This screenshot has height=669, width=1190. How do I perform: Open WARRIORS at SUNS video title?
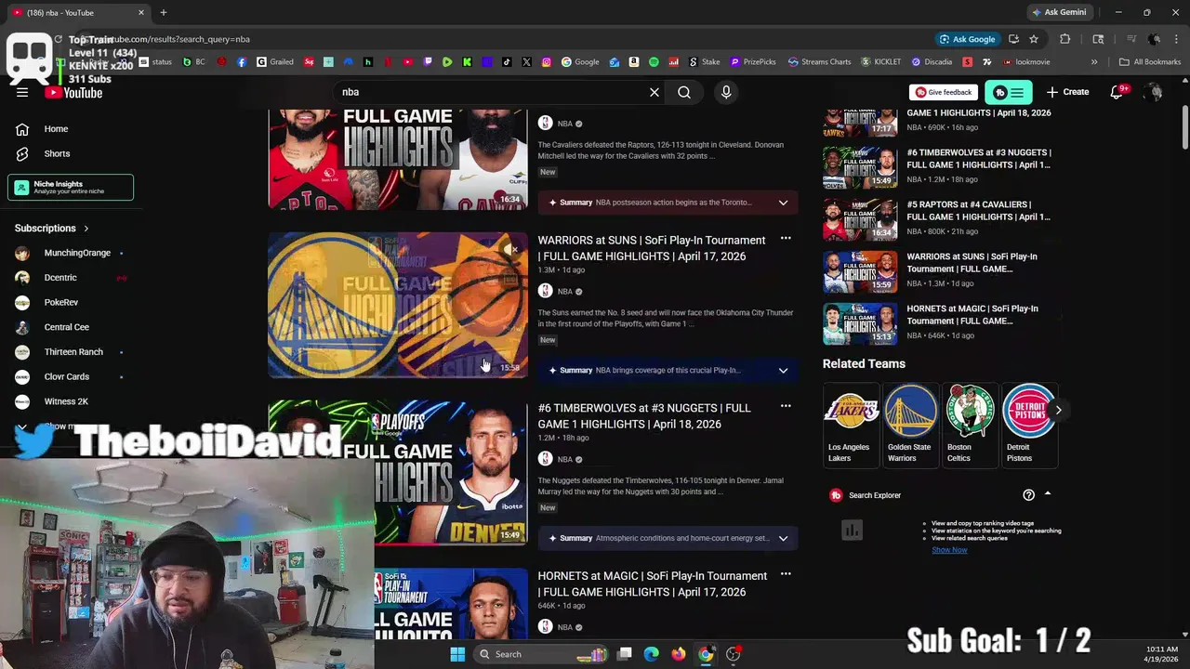(652, 248)
